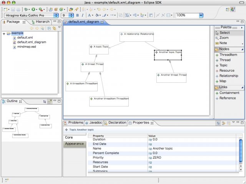Select the Resource node tool

(x=227, y=71)
